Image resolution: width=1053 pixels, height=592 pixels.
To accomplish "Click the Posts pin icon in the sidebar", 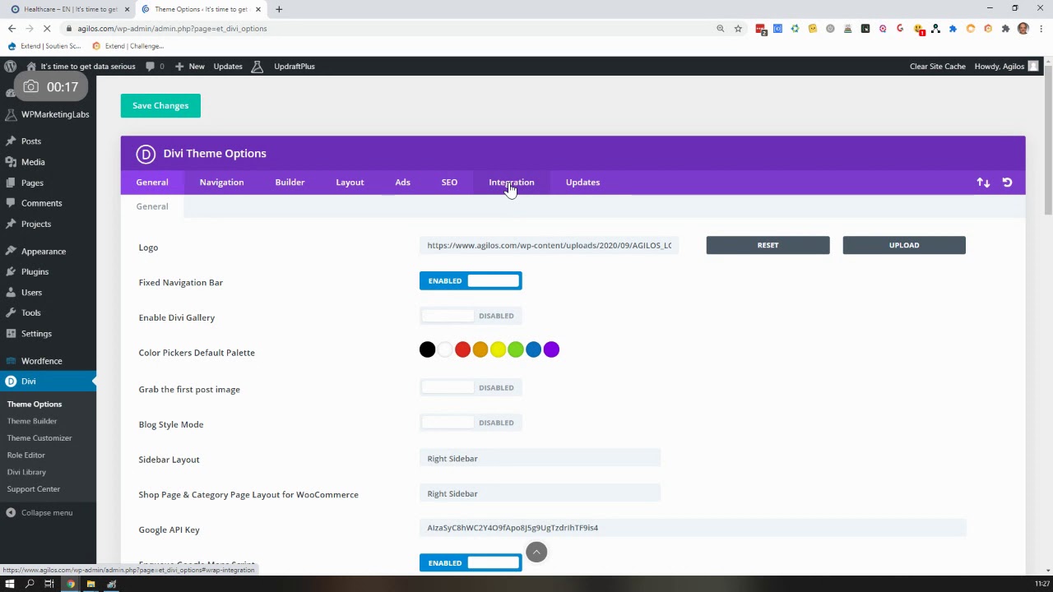I will (x=10, y=141).
